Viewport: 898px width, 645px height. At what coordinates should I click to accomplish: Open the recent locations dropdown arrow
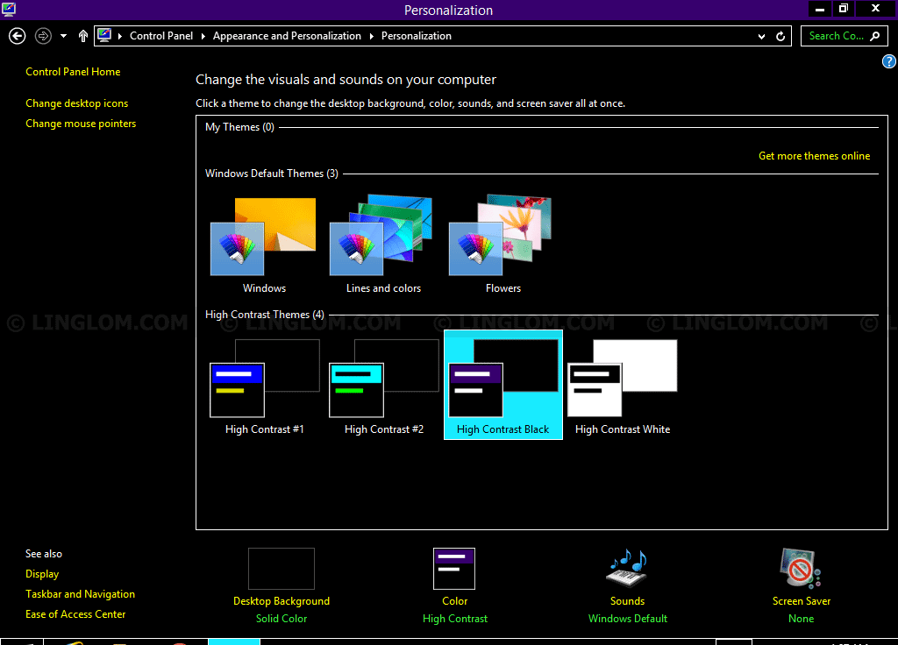[x=63, y=36]
